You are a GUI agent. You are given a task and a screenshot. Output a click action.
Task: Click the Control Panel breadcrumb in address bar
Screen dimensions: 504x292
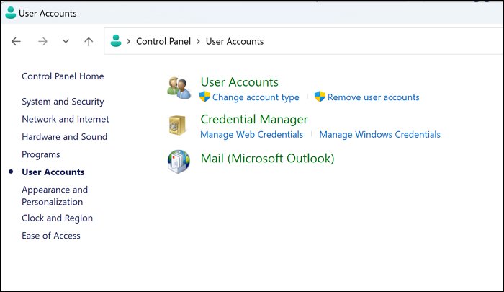click(163, 42)
